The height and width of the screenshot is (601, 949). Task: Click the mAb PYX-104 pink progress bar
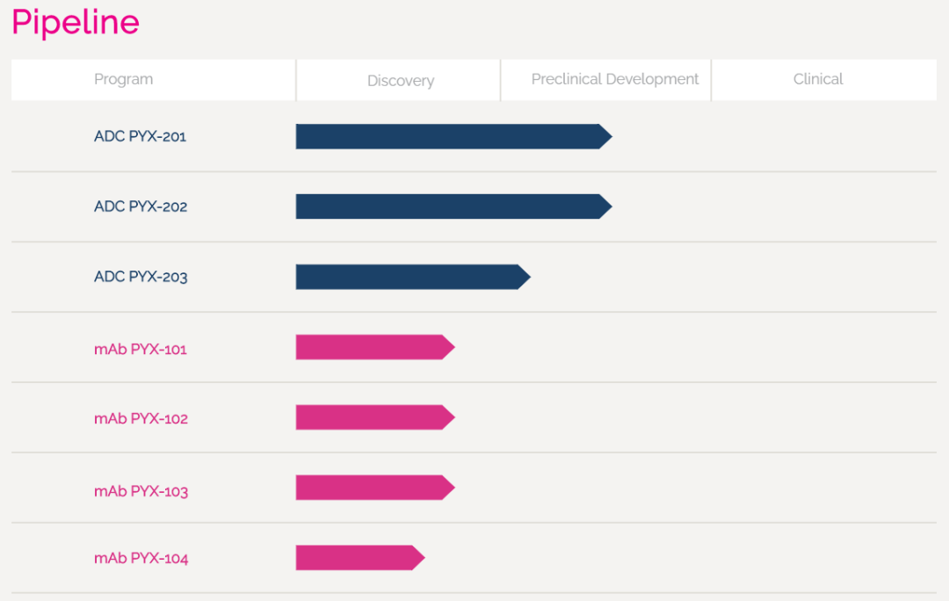pos(356,558)
